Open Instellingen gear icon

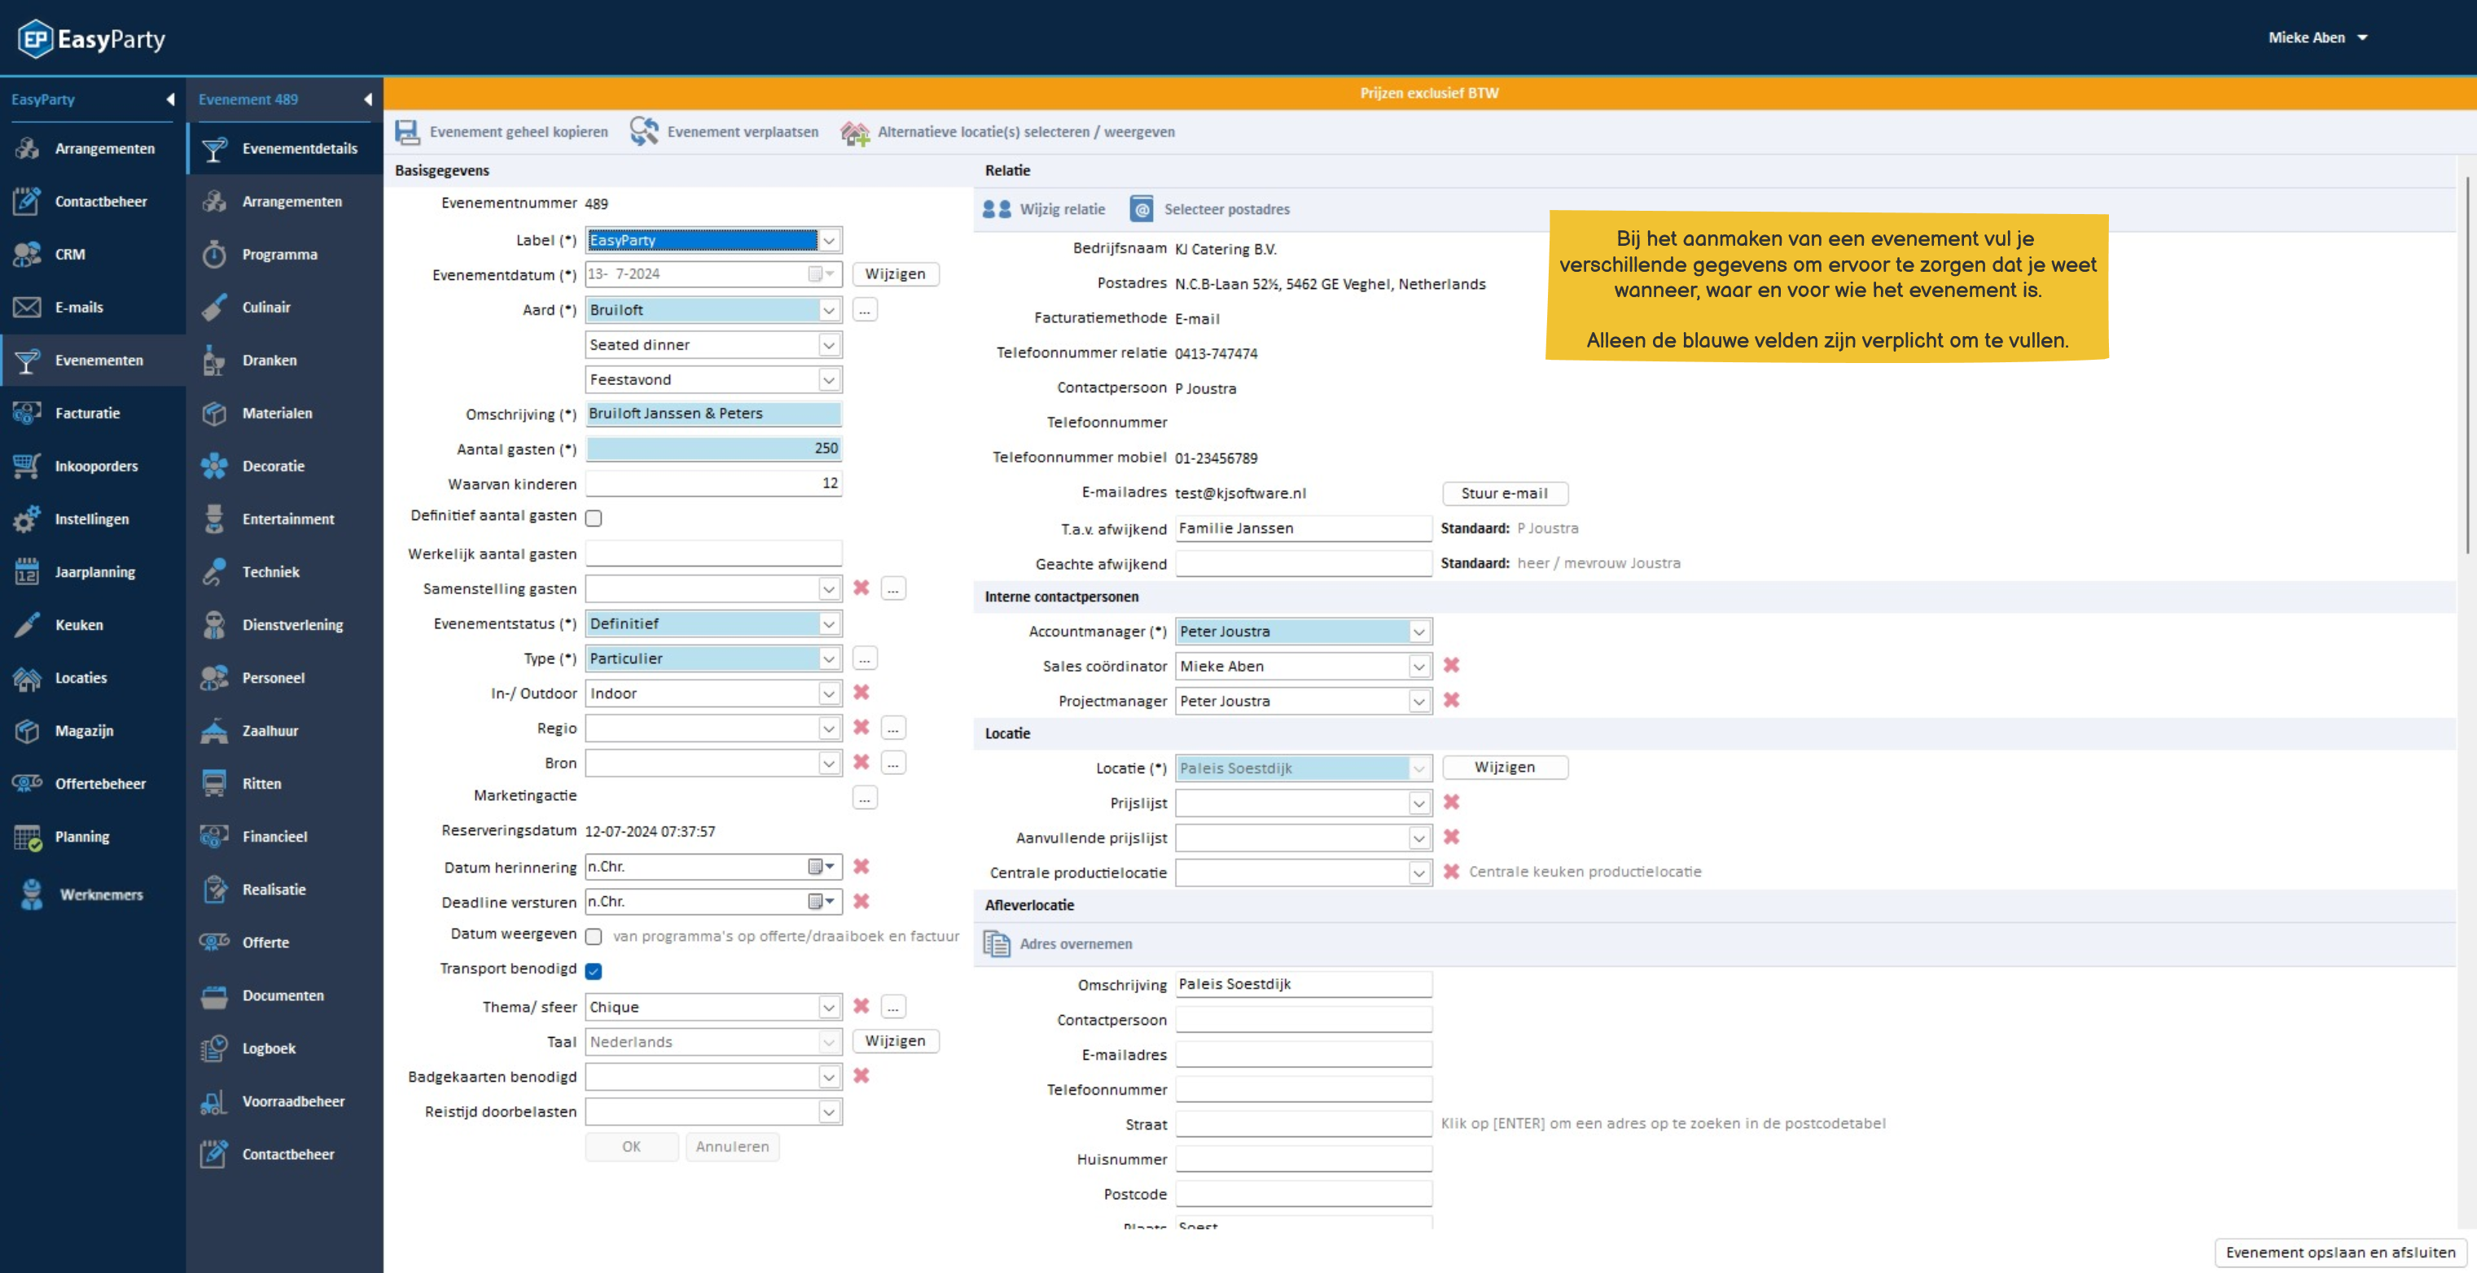[x=27, y=518]
